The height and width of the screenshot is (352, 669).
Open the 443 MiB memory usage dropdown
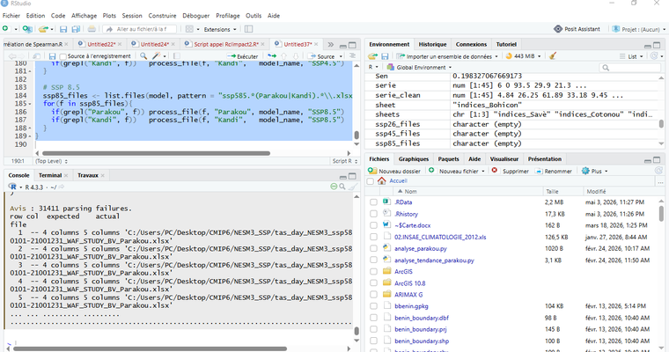pyautogui.click(x=523, y=56)
